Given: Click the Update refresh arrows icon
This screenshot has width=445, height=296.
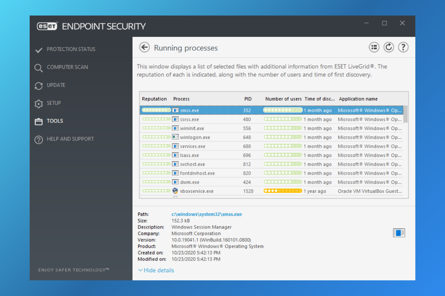Looking at the screenshot, I should tap(39, 86).
